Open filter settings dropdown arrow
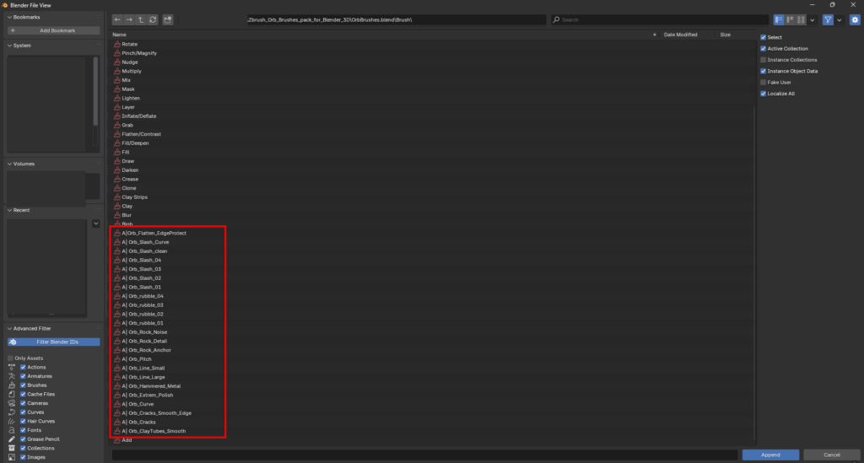864x463 pixels. [840, 20]
